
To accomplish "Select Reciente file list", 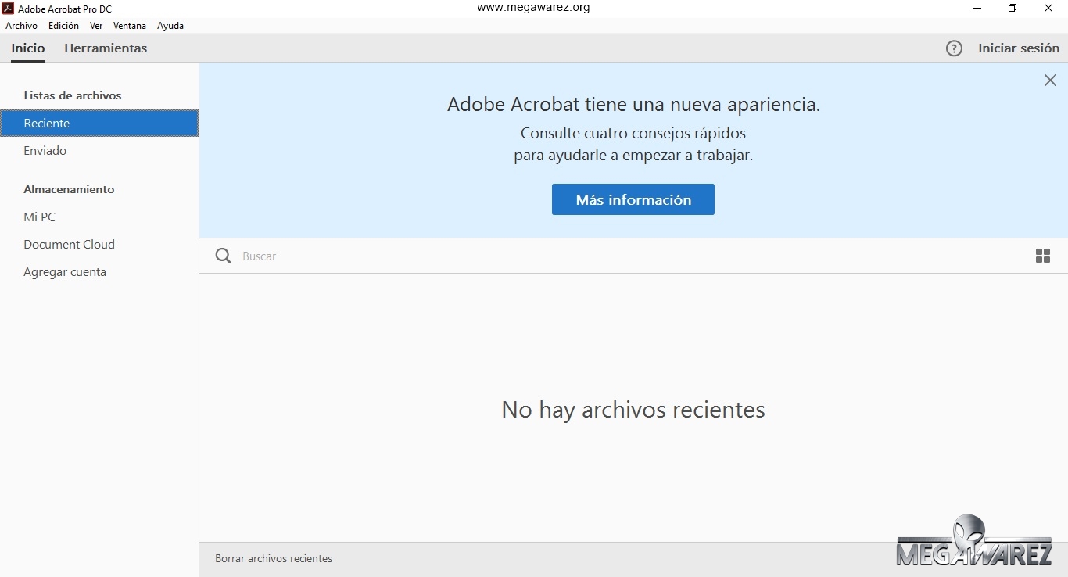I will point(99,124).
